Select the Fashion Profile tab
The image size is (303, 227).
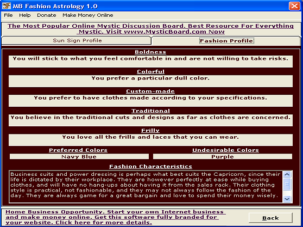pos(226,41)
